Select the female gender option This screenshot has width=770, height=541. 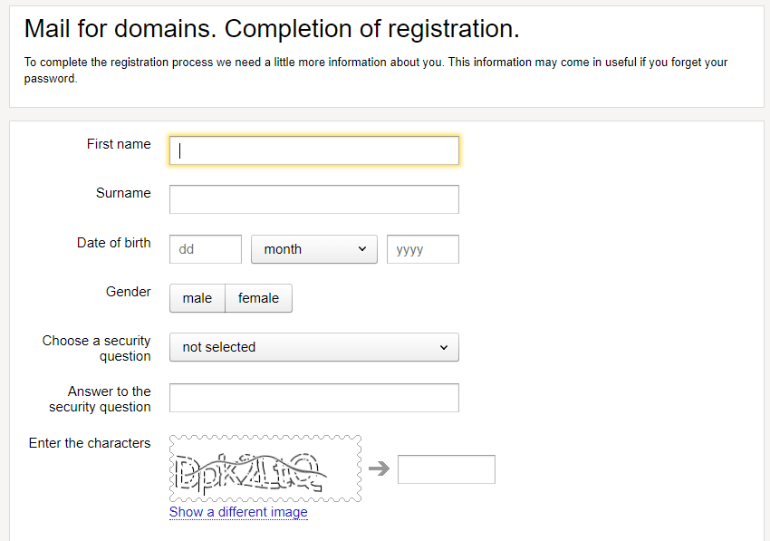click(258, 298)
